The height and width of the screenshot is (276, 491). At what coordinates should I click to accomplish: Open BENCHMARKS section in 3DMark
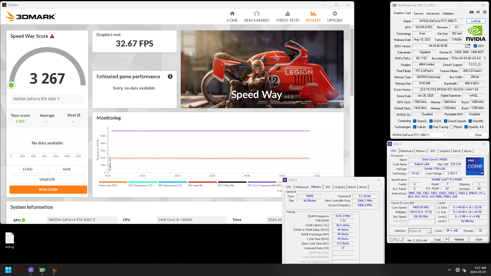click(256, 17)
